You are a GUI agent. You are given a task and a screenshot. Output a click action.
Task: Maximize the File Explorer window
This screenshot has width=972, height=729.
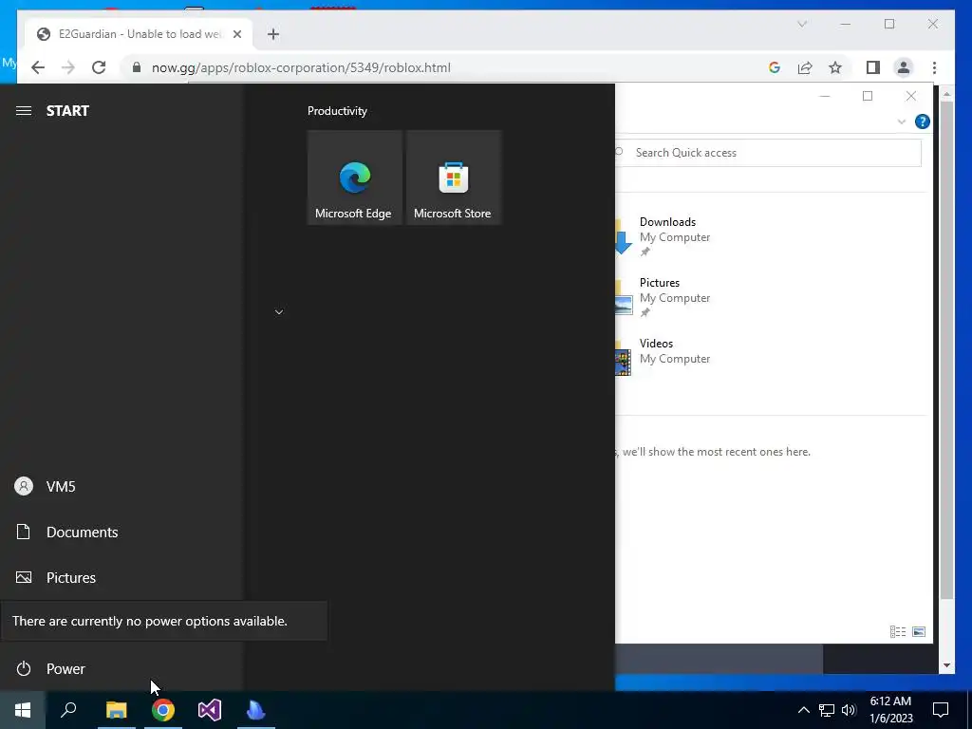pos(868,96)
